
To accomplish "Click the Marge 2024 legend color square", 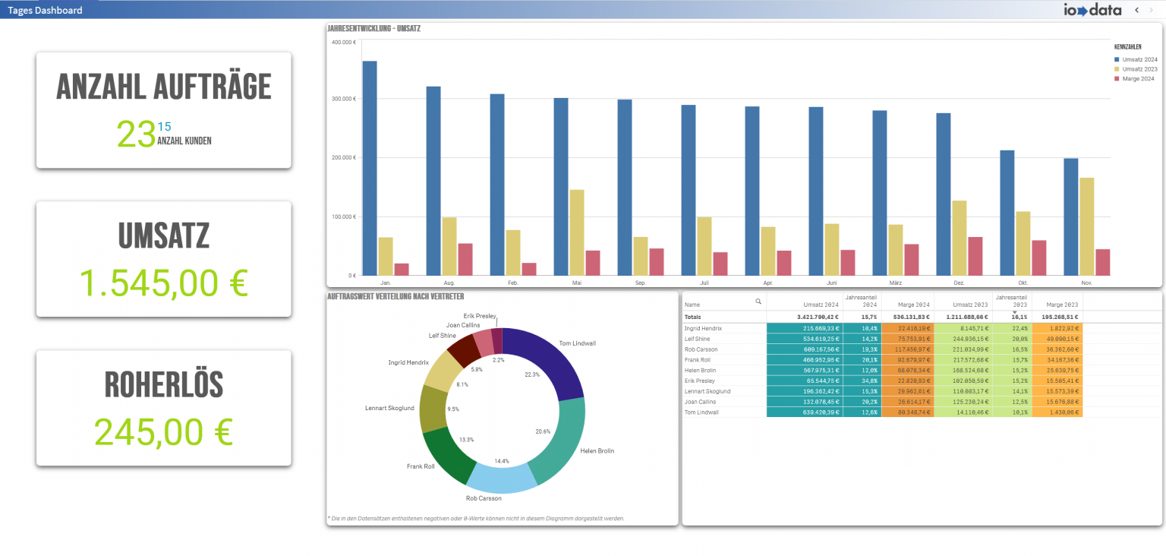I will pos(1117,79).
